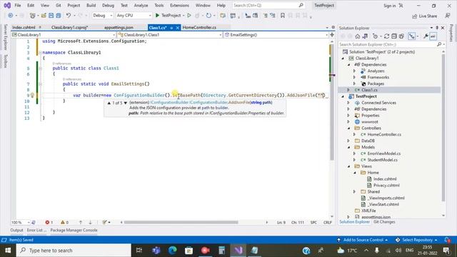The height and width of the screenshot is (257, 457).
Task: Click Select Repository in status bar
Action: (417, 240)
